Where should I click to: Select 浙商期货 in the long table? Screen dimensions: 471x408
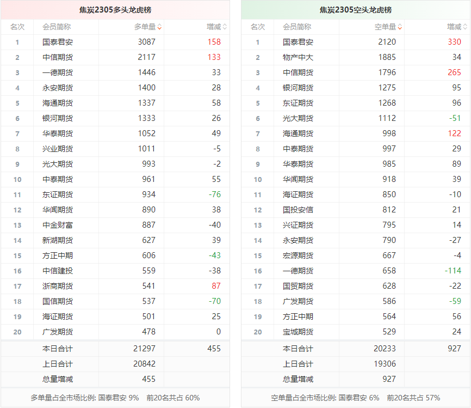click(x=58, y=286)
